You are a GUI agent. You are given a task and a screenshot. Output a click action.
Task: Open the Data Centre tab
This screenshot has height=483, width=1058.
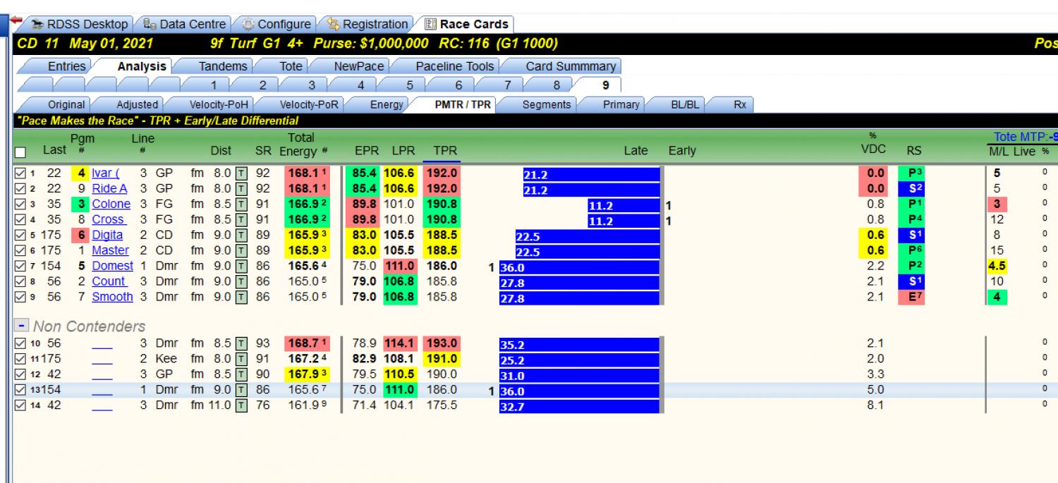185,24
